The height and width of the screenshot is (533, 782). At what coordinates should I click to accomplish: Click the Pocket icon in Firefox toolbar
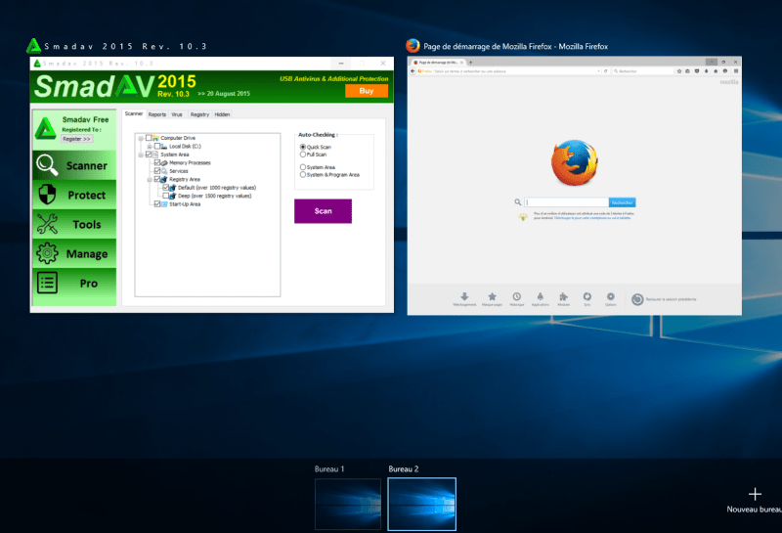pos(697,71)
